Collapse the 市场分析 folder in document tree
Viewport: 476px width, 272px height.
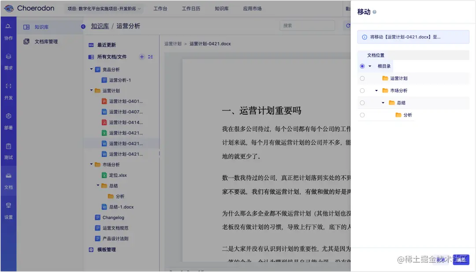pyautogui.click(x=91, y=164)
